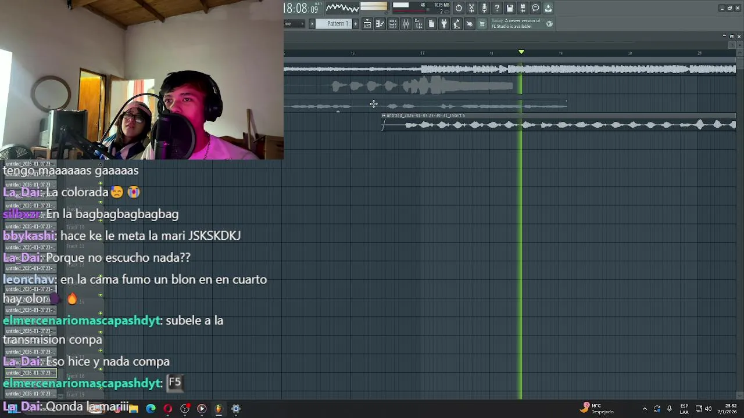Open the project info speech bubble icon
The image size is (744, 418).
click(x=535, y=8)
